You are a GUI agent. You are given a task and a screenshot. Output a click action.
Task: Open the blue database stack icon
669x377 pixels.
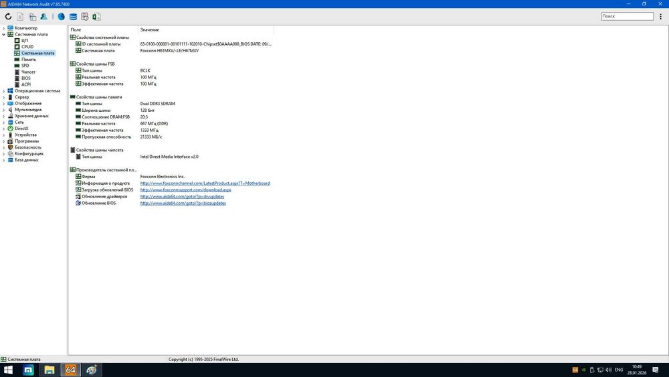coord(73,17)
